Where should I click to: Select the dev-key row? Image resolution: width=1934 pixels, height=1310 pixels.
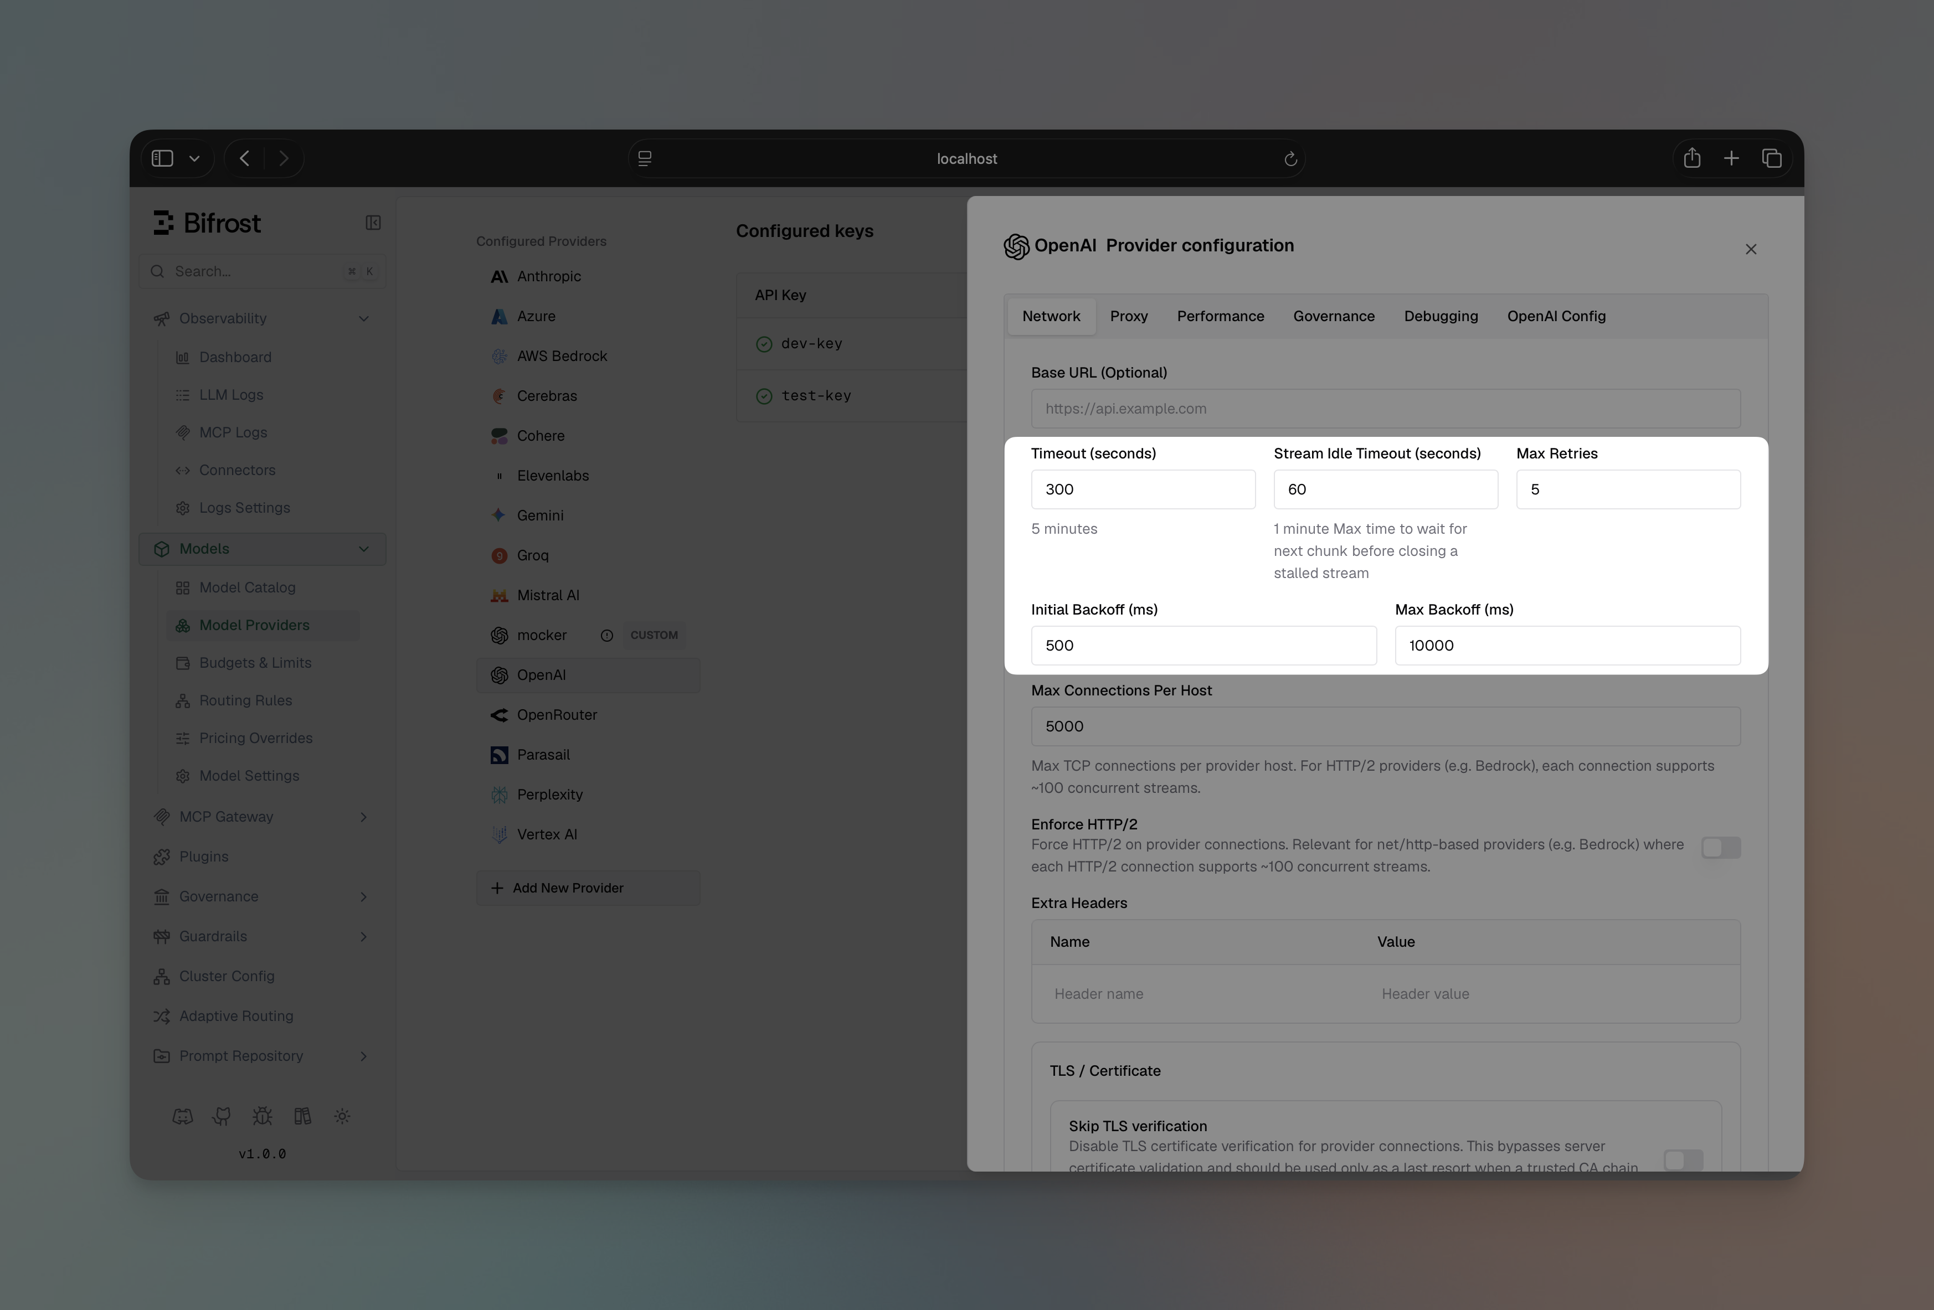pyautogui.click(x=851, y=343)
